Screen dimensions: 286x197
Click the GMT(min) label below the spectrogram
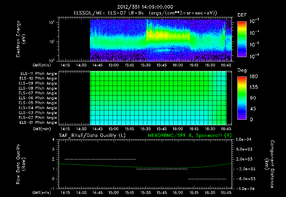[x=42, y=65]
